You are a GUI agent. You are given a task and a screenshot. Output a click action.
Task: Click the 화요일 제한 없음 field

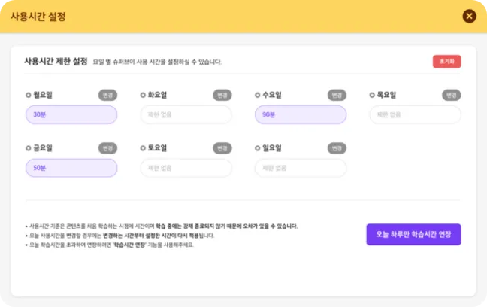186,115
